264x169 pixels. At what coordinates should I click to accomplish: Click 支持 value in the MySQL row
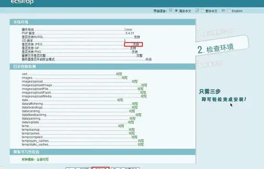tap(137, 37)
